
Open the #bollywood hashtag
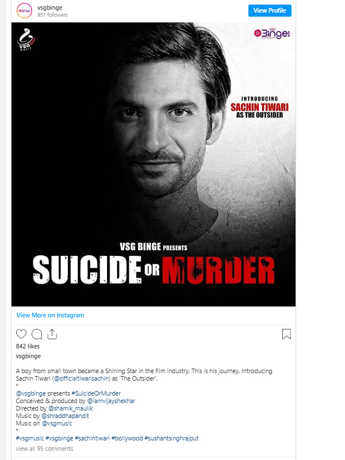(x=127, y=438)
